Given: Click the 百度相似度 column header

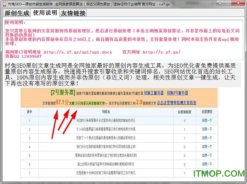Looking at the screenshot, I should pyautogui.click(x=184, y=112).
